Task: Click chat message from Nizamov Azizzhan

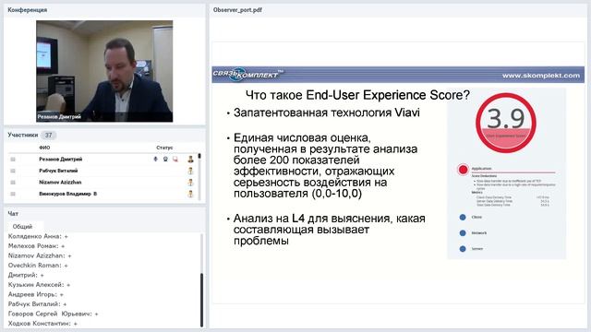Action: click(x=40, y=255)
